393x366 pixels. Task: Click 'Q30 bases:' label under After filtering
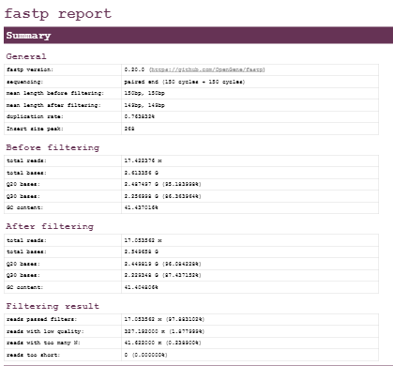click(x=23, y=275)
